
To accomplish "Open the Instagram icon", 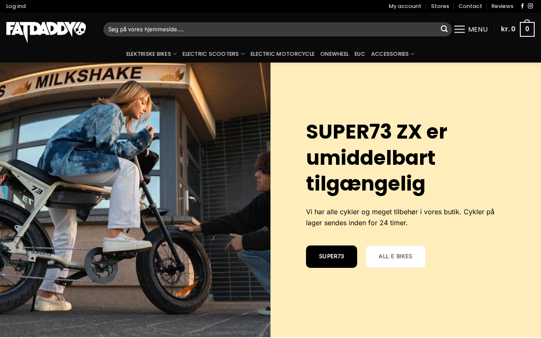I will [530, 6].
